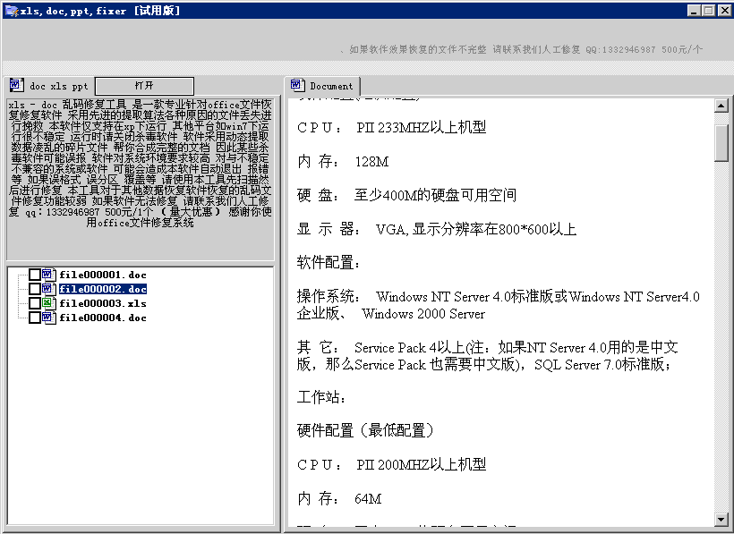
Task: Click the Word icon beside the doc xls ppt label
Action: click(15, 85)
